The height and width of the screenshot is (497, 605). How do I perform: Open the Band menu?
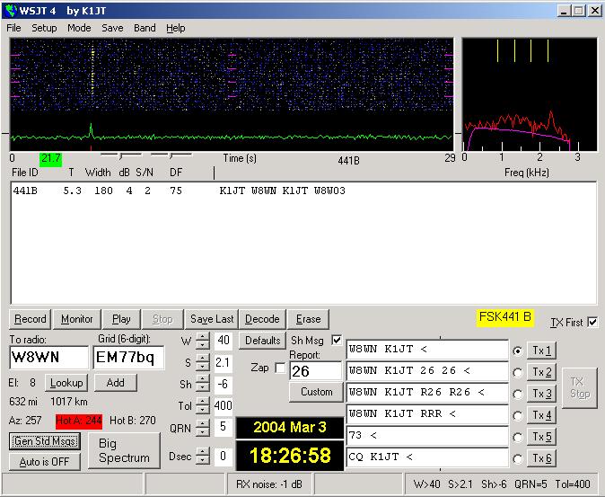pos(145,28)
